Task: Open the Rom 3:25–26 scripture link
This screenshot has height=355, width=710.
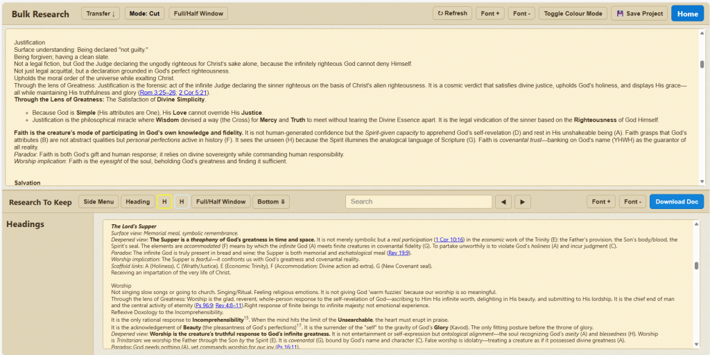Action: pyautogui.click(x=157, y=93)
